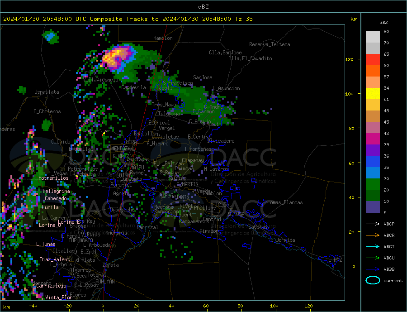This screenshot has height=312, width=407.
Task: Click the 'VBBB' legend label
Action: [x=389, y=269]
